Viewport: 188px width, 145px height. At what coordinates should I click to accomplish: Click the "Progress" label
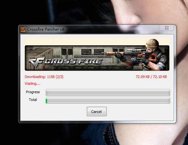point(33,92)
